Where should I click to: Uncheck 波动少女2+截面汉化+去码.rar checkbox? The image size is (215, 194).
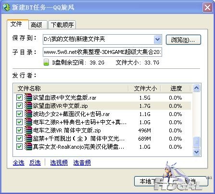(x=19, y=114)
